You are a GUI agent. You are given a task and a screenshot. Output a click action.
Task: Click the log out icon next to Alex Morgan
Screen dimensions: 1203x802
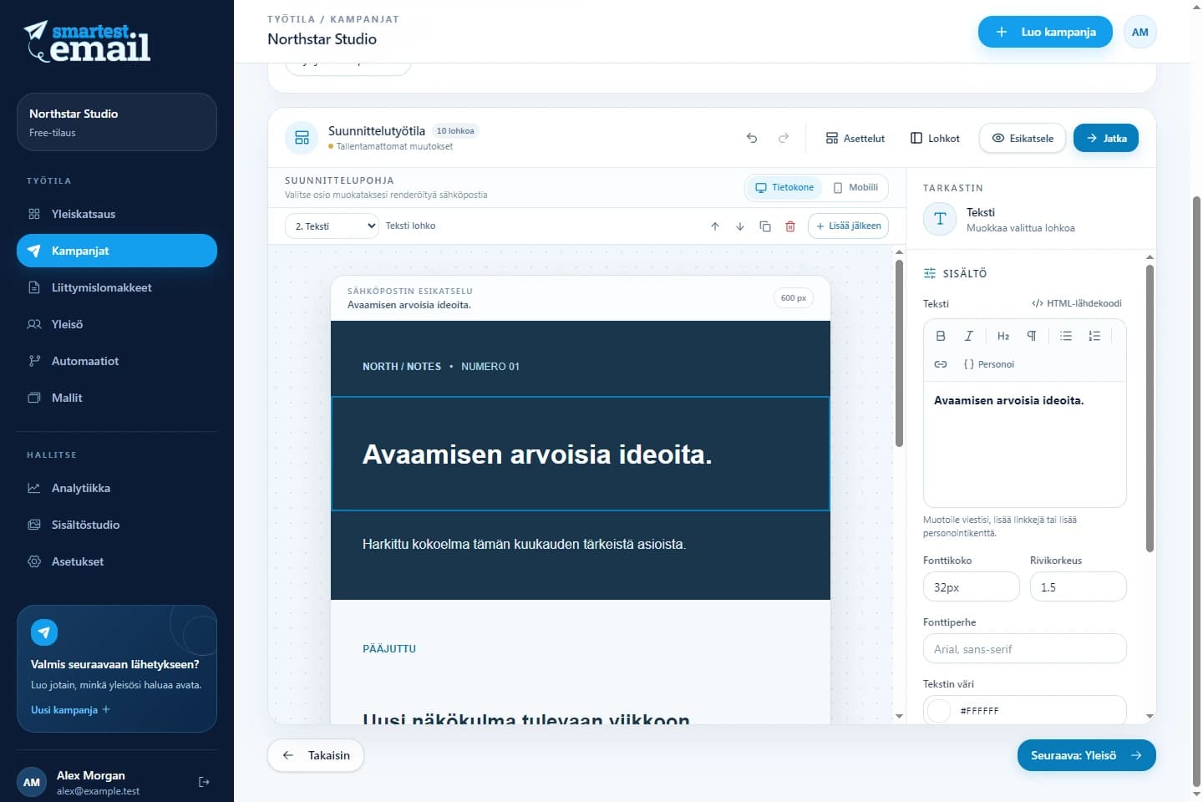click(x=204, y=782)
